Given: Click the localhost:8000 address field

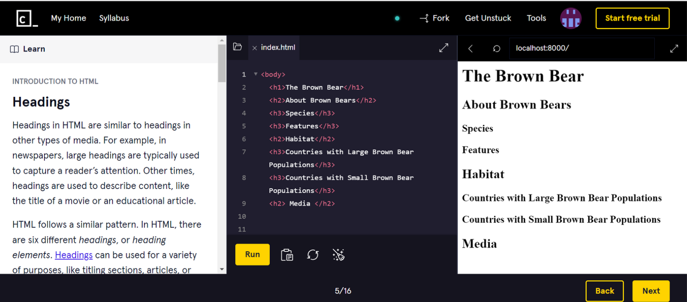Looking at the screenshot, I should (x=582, y=48).
